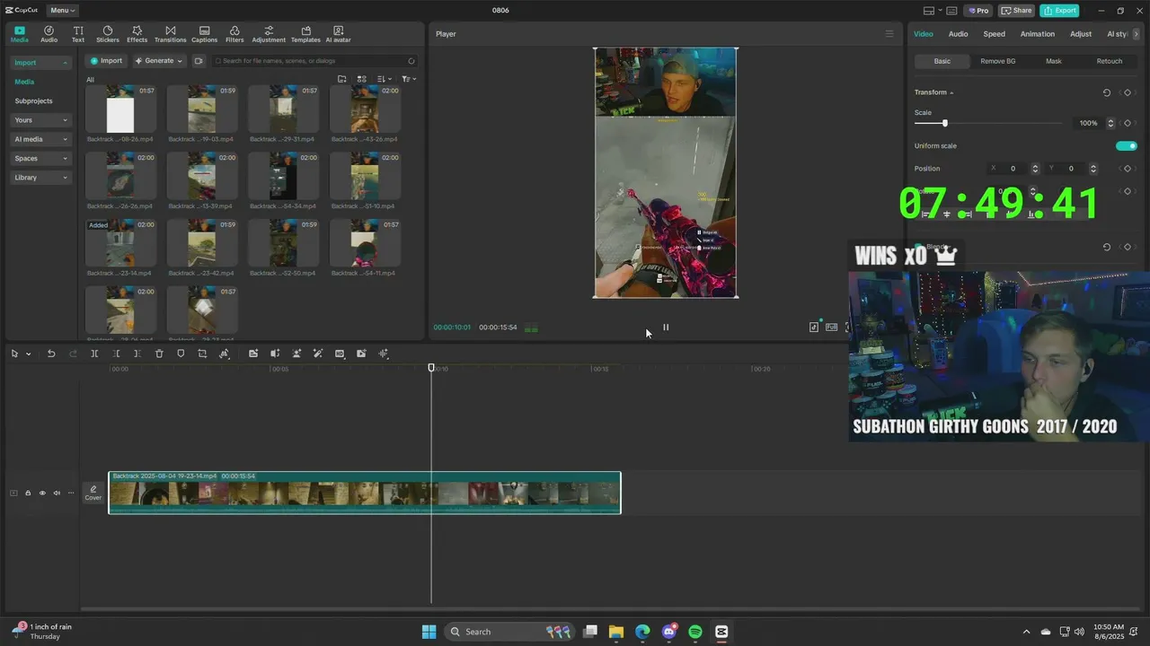Click the Share button

tap(1016, 11)
